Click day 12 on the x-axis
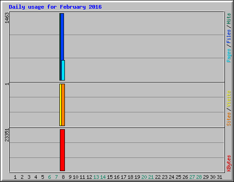Screen dimensions: 234x182 (89, 177)
